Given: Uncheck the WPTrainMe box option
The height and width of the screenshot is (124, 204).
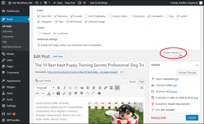Looking at the screenshot, I should tap(67, 22).
